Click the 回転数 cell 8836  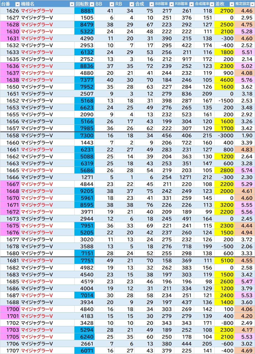(84, 66)
